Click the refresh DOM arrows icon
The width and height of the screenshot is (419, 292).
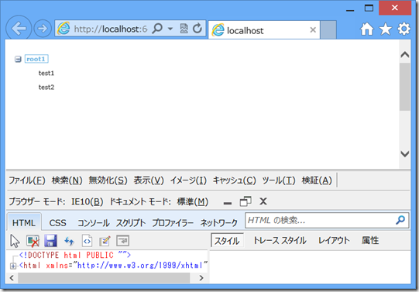pos(69,241)
